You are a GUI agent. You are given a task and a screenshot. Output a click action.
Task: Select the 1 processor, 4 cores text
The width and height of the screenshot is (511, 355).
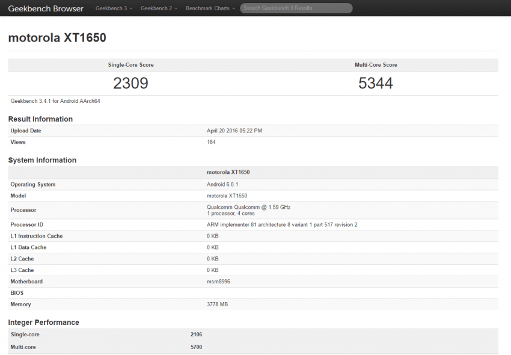pyautogui.click(x=231, y=214)
